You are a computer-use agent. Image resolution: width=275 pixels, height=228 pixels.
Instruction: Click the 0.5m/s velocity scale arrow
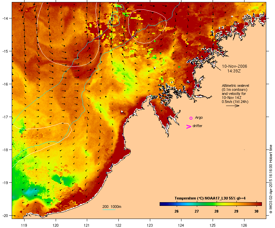232,106
